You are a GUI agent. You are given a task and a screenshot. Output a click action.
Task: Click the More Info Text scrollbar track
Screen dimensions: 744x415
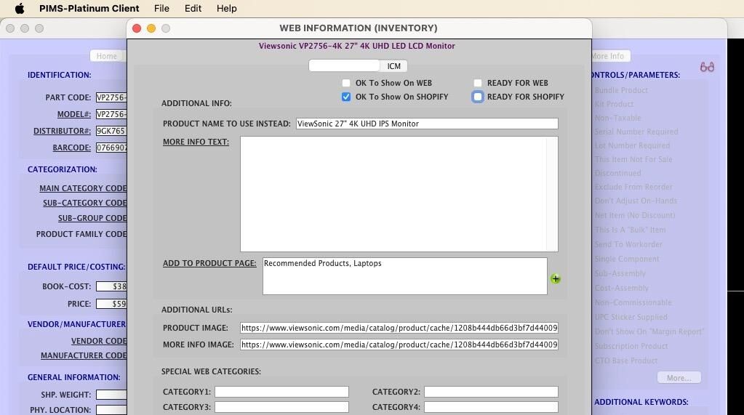tap(552, 194)
